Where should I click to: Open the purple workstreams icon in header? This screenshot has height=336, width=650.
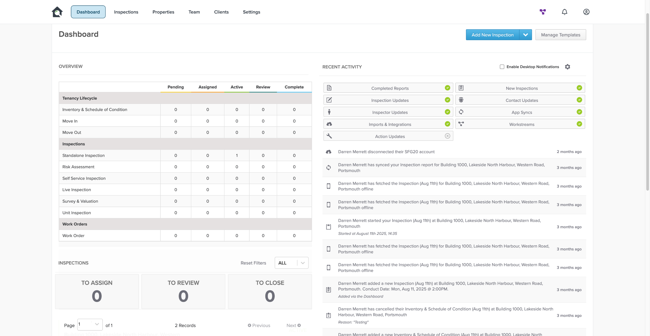543,12
